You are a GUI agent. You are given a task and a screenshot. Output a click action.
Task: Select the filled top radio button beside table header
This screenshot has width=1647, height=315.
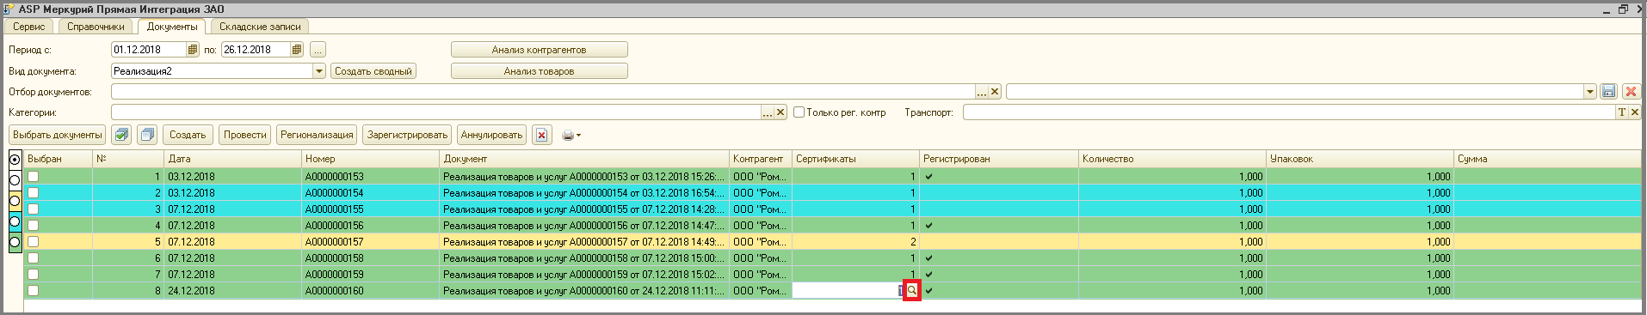[x=15, y=160]
